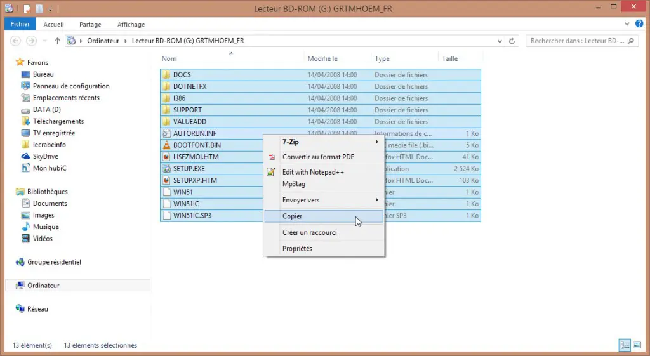Choose Copier from the context menu
The width and height of the screenshot is (650, 356).
[x=293, y=216]
